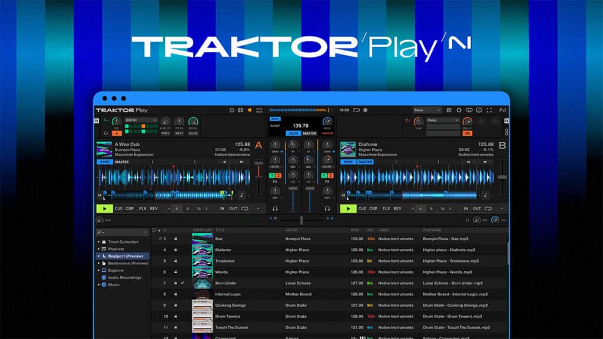Open the 808 Kit selection dropdown
The image size is (603, 339).
pyautogui.click(x=141, y=119)
